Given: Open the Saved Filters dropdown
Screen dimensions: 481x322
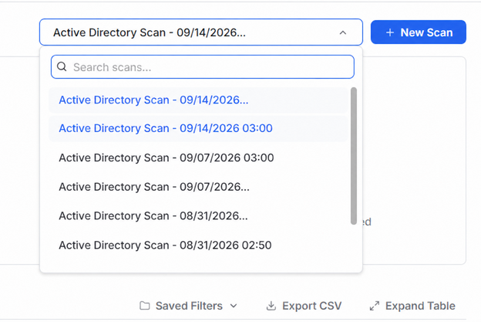Looking at the screenshot, I should point(188,306).
